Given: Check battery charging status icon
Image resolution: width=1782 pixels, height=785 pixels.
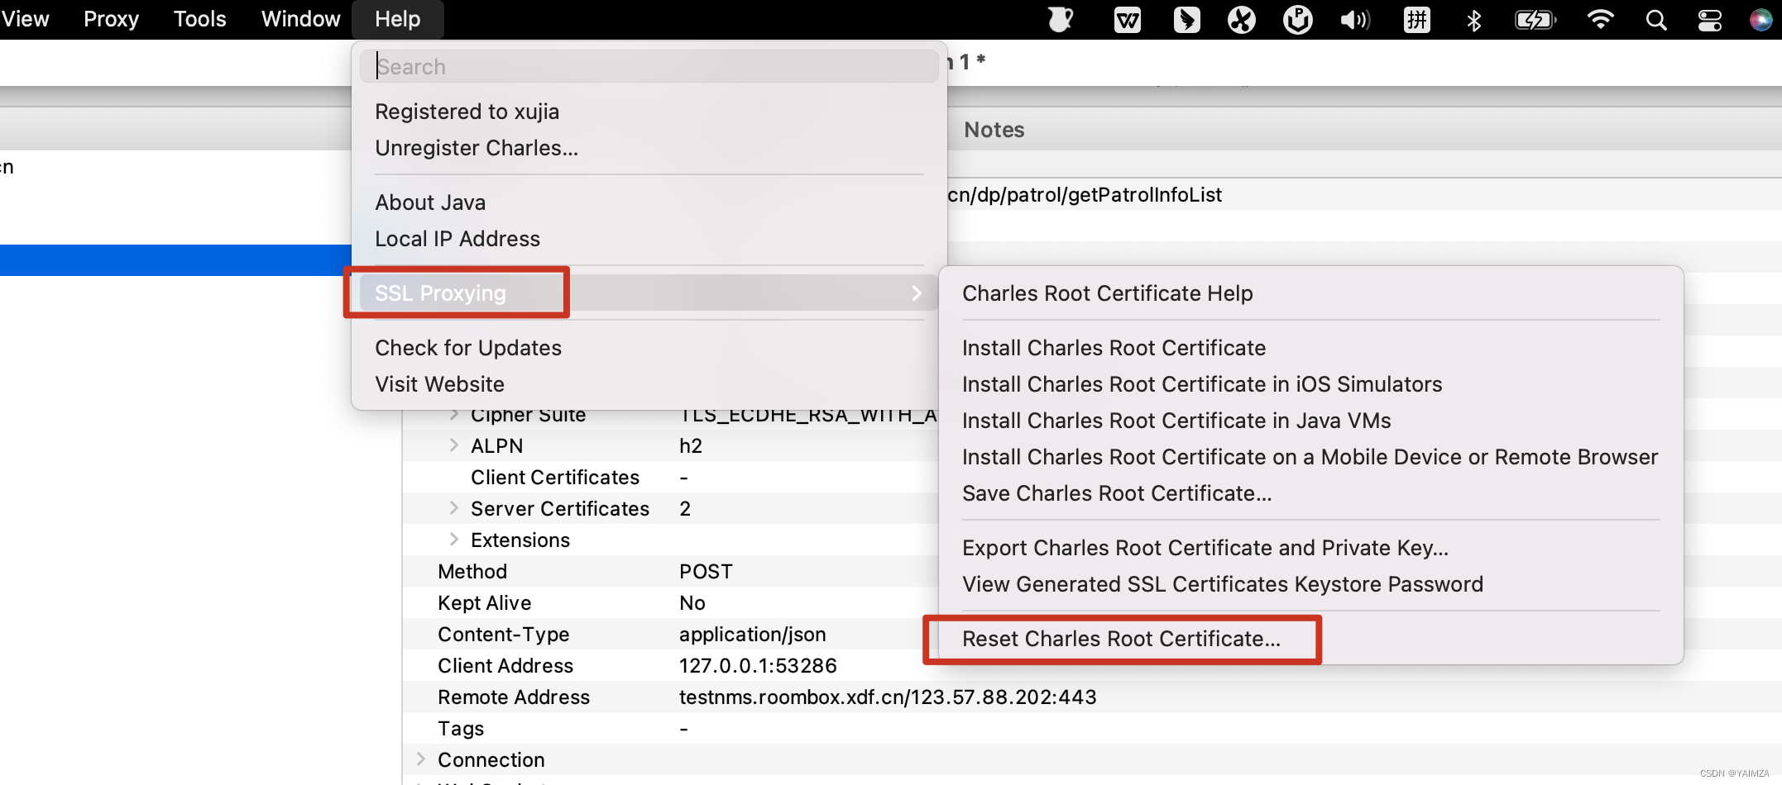Looking at the screenshot, I should pyautogui.click(x=1535, y=19).
